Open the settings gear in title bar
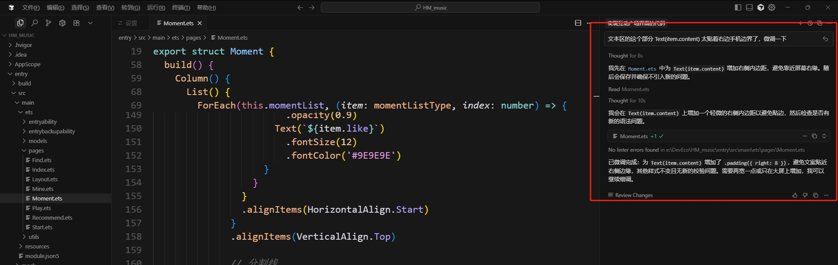This screenshot has width=838, height=265. point(772,7)
